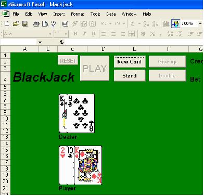204x196 pixels.
Task: Click the AutoSum sigma icon
Action: (133, 23)
